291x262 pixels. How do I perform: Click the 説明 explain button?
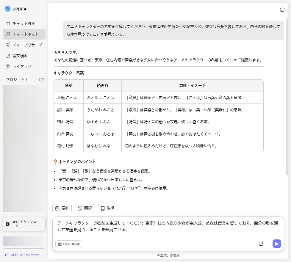click(107, 208)
